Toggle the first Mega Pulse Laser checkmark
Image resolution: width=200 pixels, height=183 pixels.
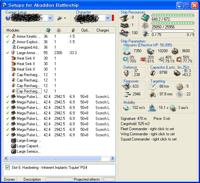(x=8, y=96)
